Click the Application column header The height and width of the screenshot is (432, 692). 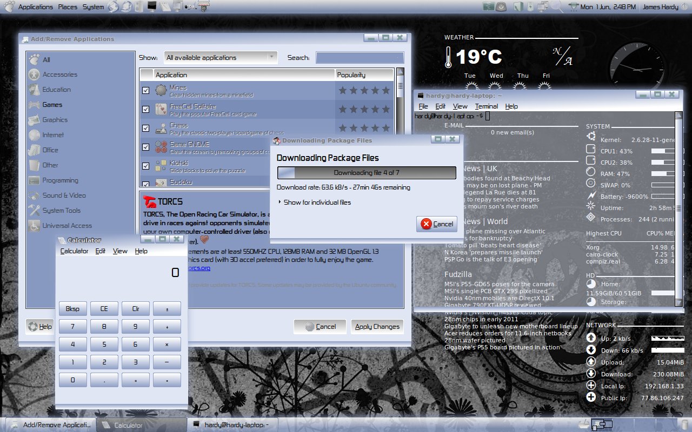(x=244, y=75)
